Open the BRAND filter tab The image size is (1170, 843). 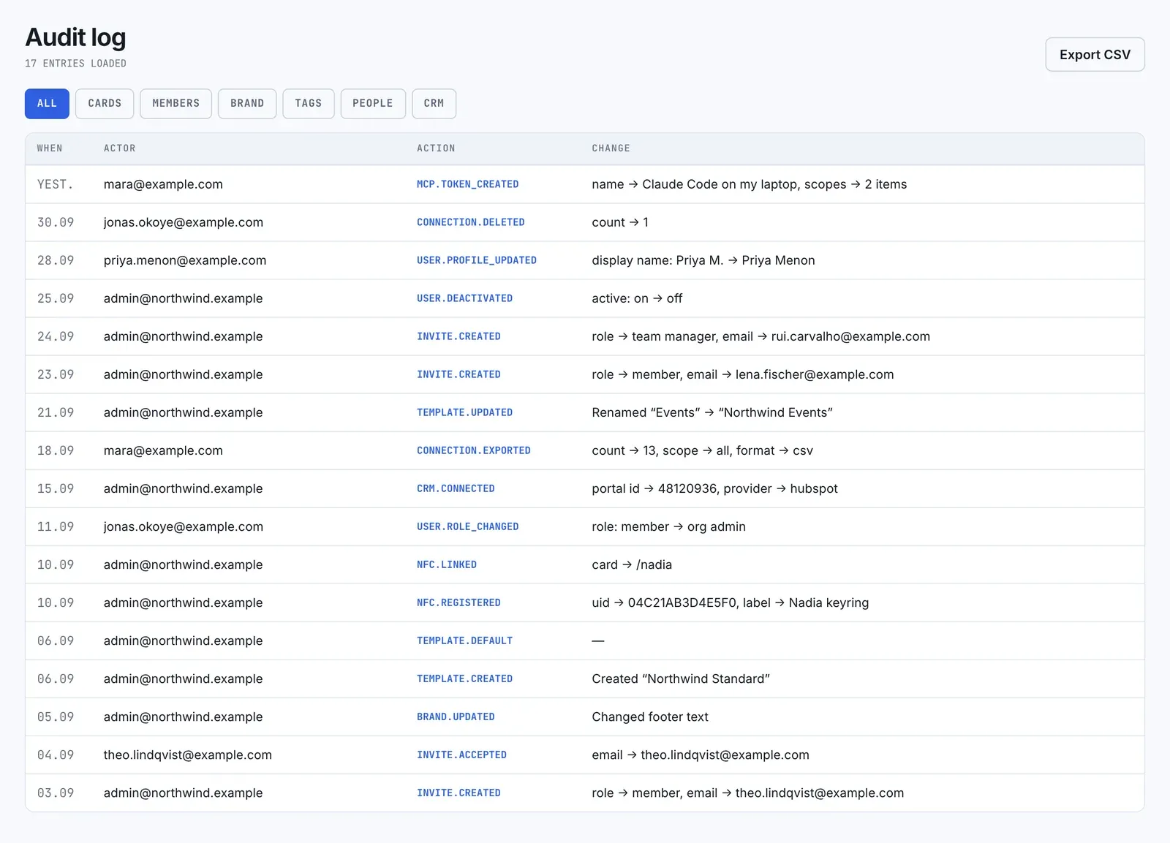pos(247,104)
